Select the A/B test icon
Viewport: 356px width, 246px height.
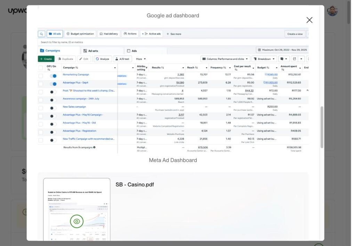[116, 59]
